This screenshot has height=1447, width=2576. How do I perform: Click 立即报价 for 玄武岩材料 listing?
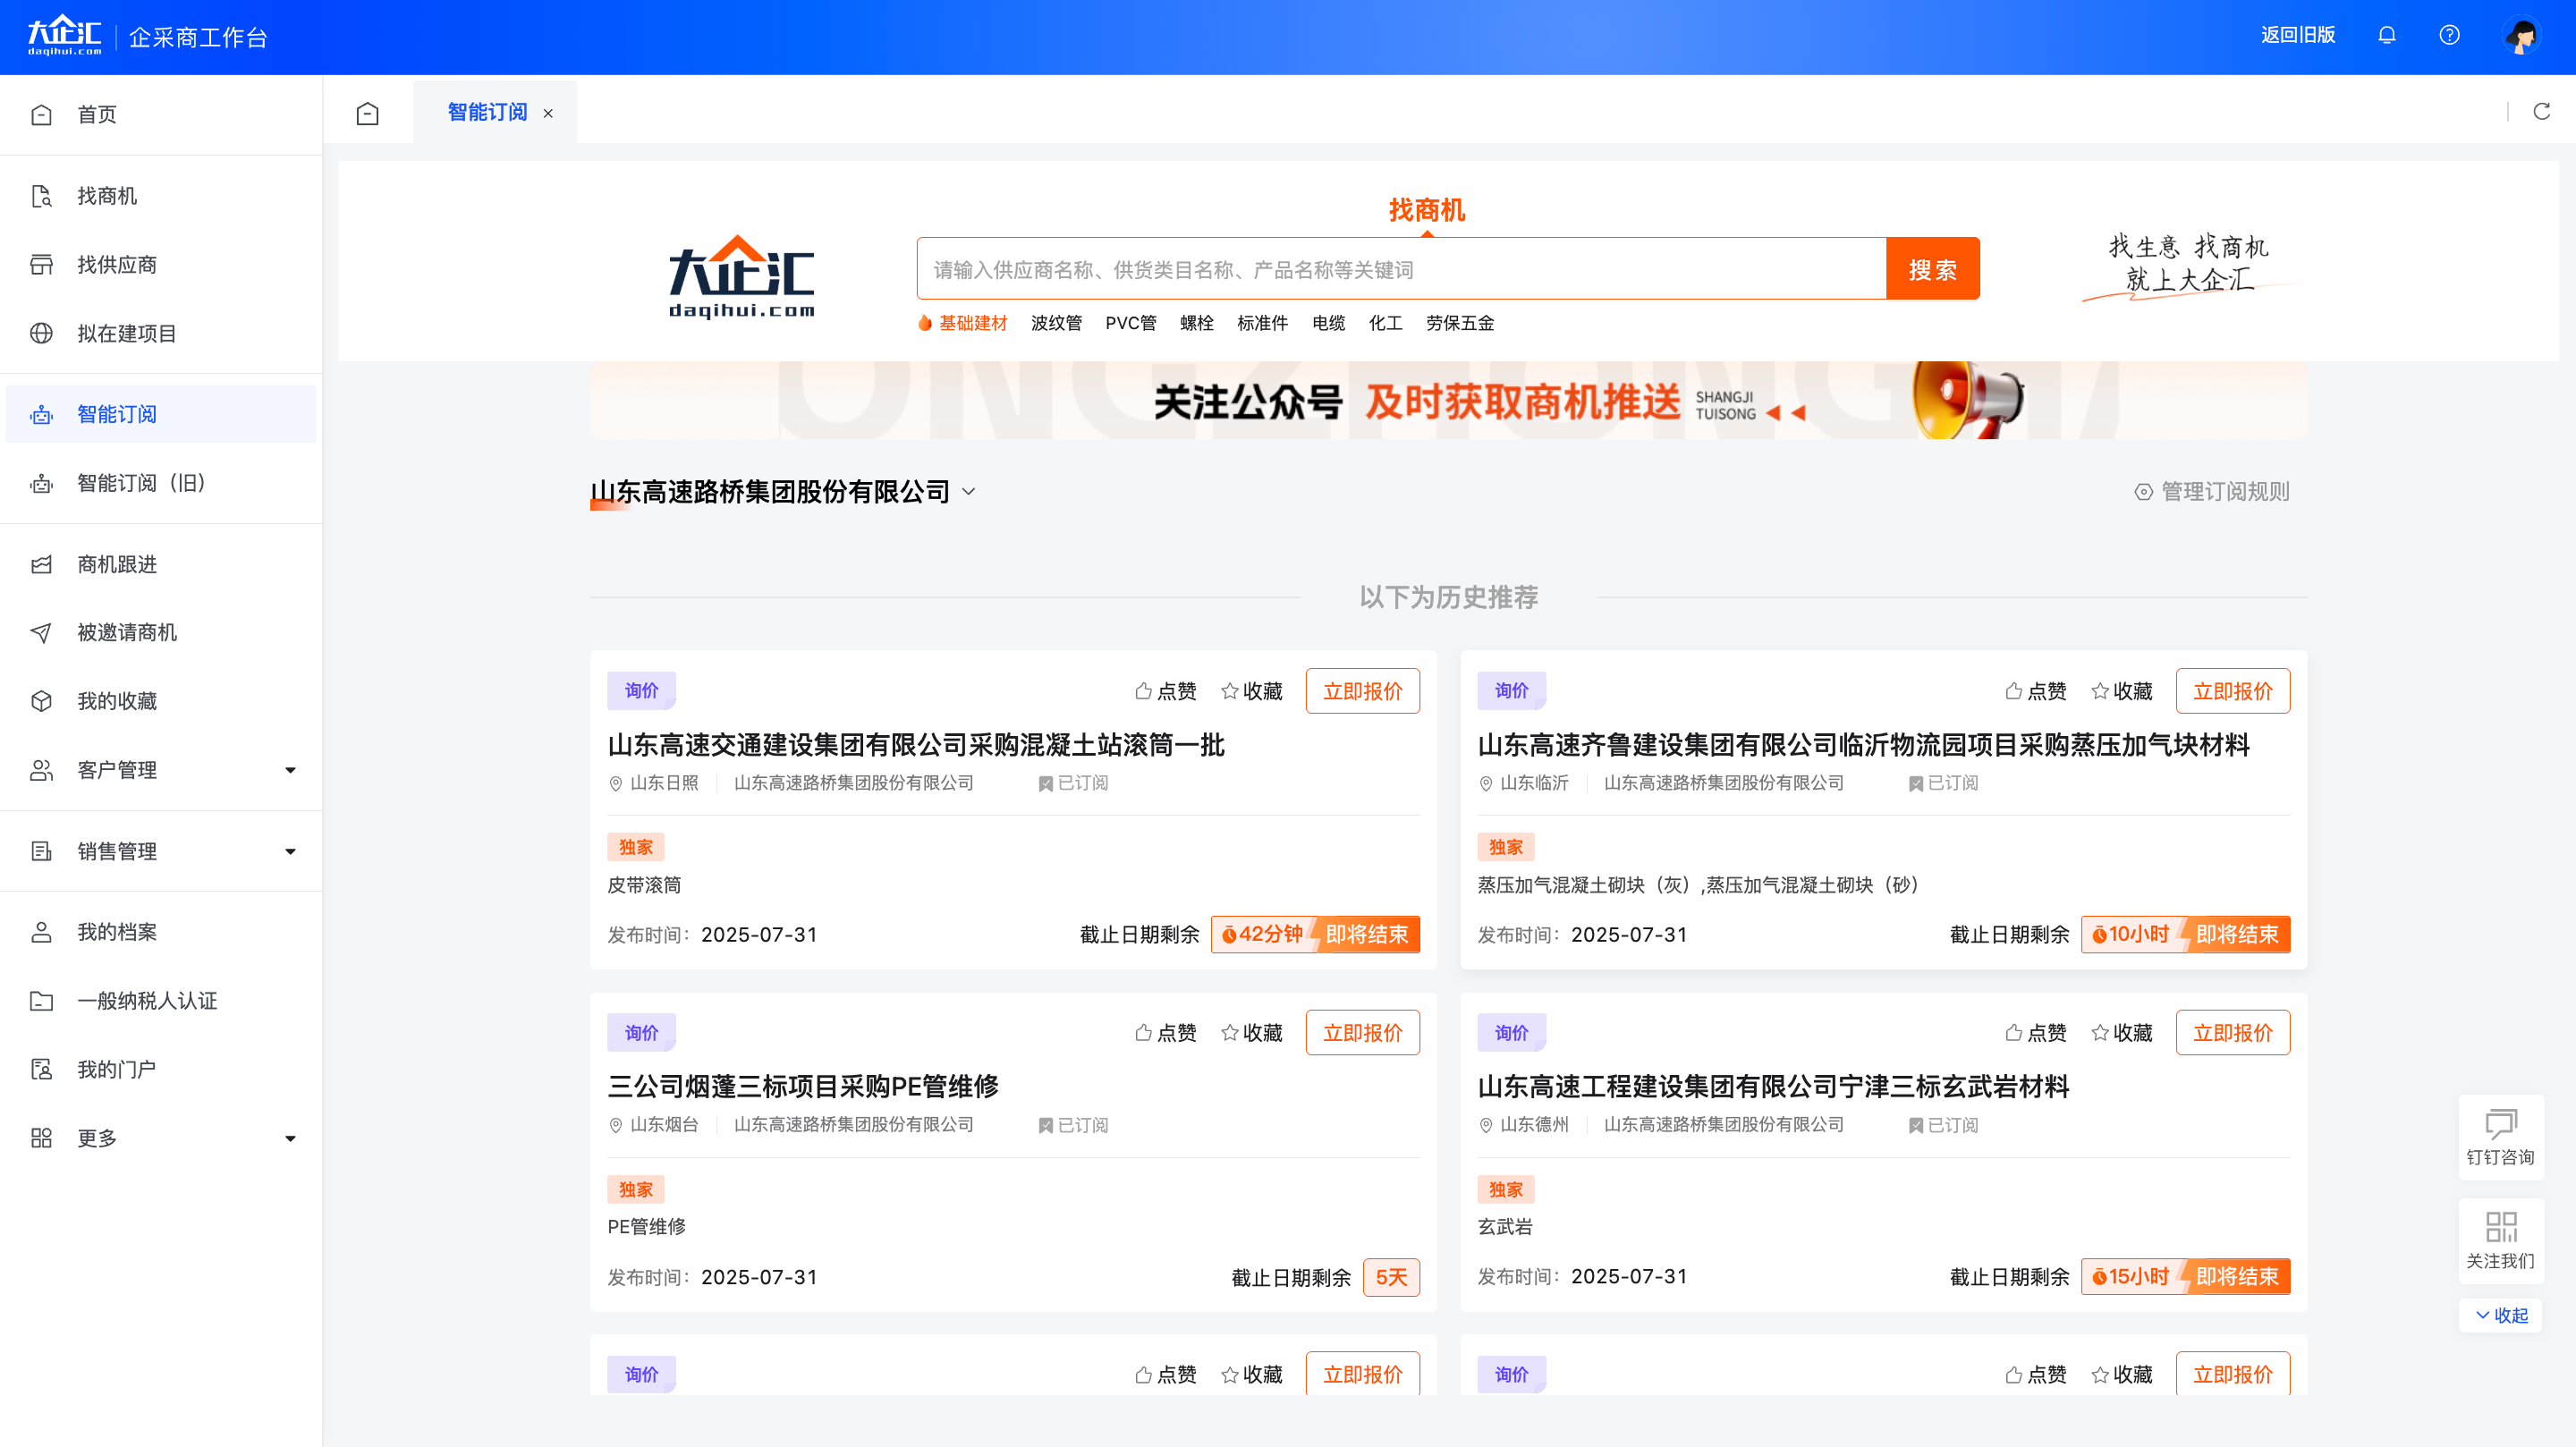2232,1034
